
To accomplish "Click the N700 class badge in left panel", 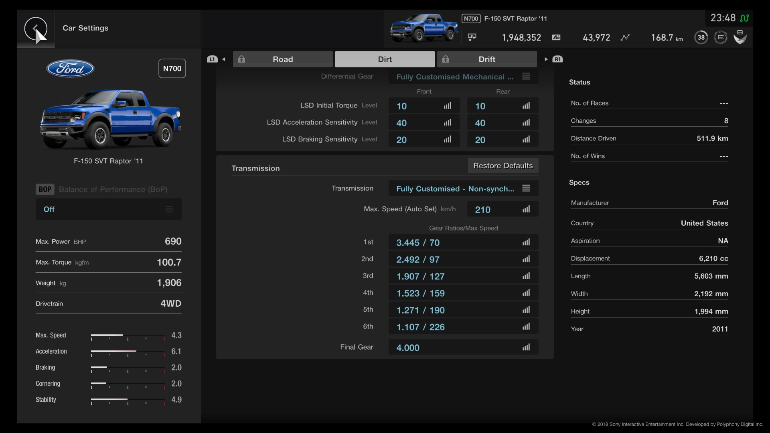I will 172,69.
